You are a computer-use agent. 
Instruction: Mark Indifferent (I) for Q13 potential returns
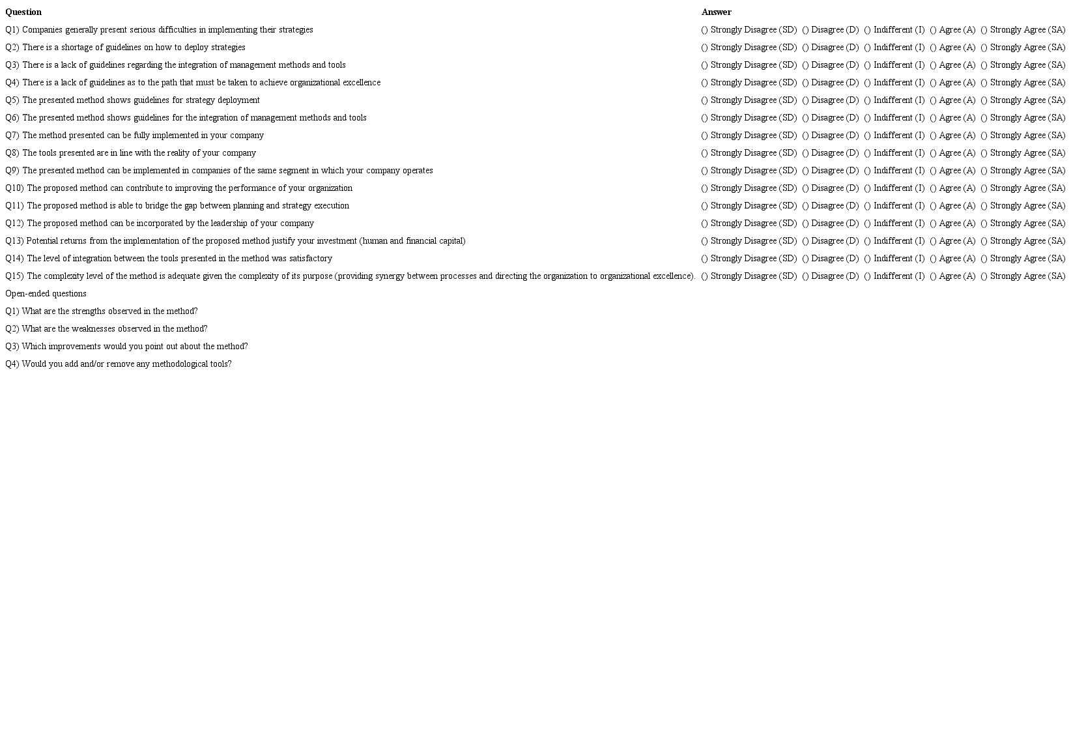[894, 241]
